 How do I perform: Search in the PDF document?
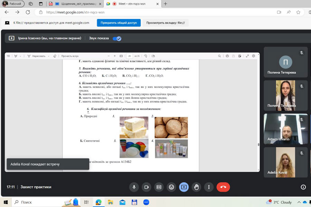click(219, 56)
